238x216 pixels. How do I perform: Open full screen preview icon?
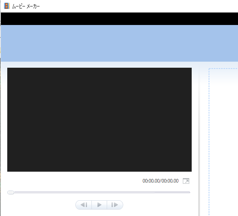pyautogui.click(x=186, y=181)
